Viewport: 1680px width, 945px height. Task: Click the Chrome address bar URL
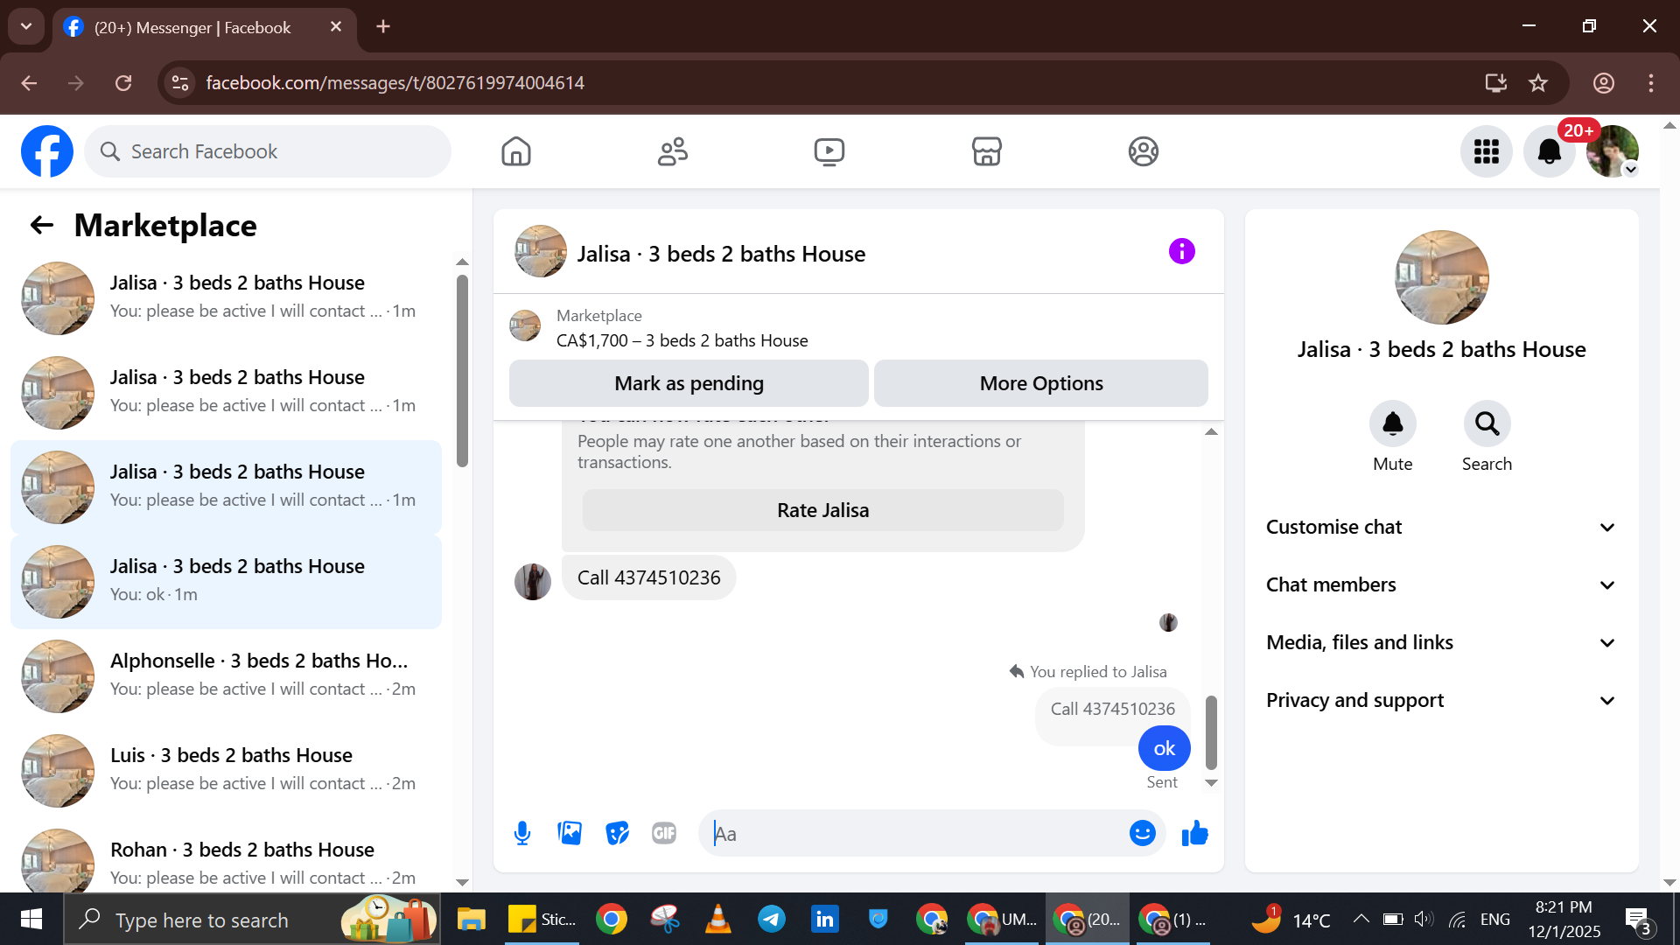coord(395,83)
